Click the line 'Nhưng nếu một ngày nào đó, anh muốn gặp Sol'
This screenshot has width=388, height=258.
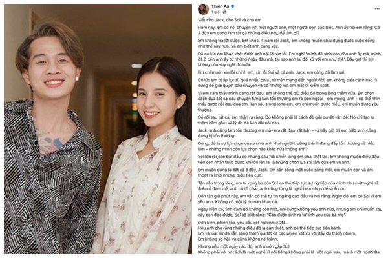244,246
